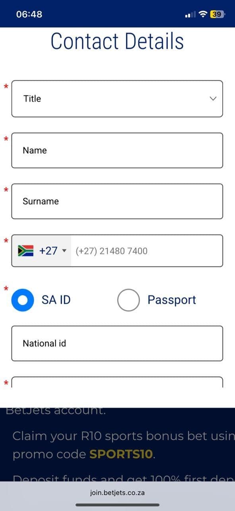Click the Contact Details heading

pos(117,41)
